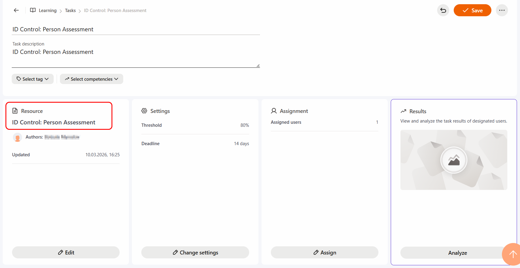Click the task title input field
This screenshot has width=520, height=268.
136,29
